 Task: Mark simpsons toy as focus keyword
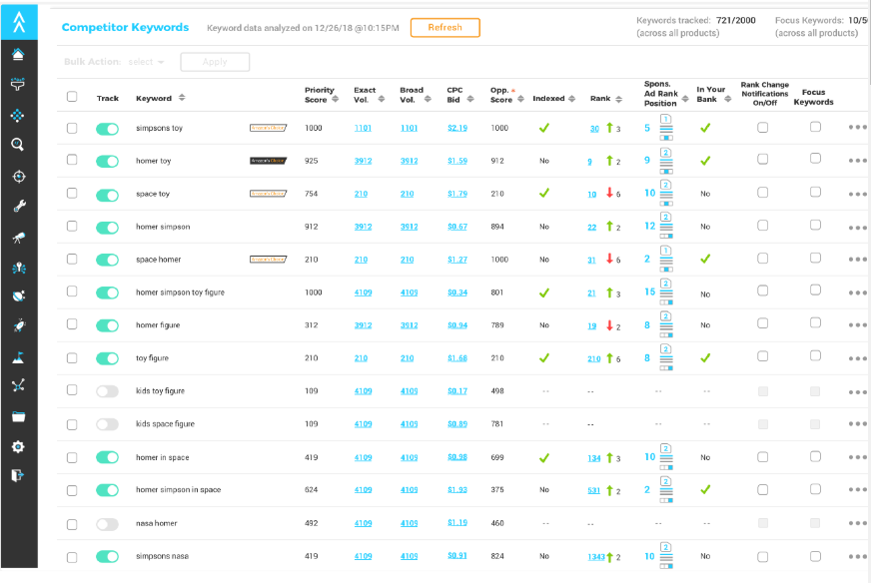click(815, 127)
